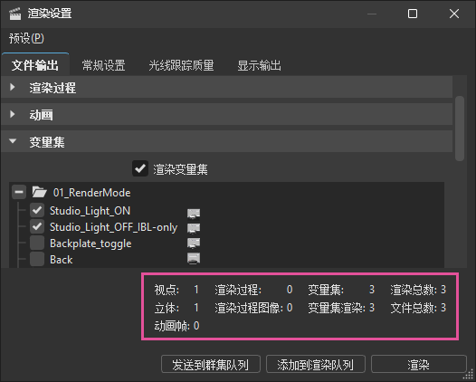The height and width of the screenshot is (382, 476).
Task: Open the 显示输出 tab
Action: pyautogui.click(x=259, y=65)
